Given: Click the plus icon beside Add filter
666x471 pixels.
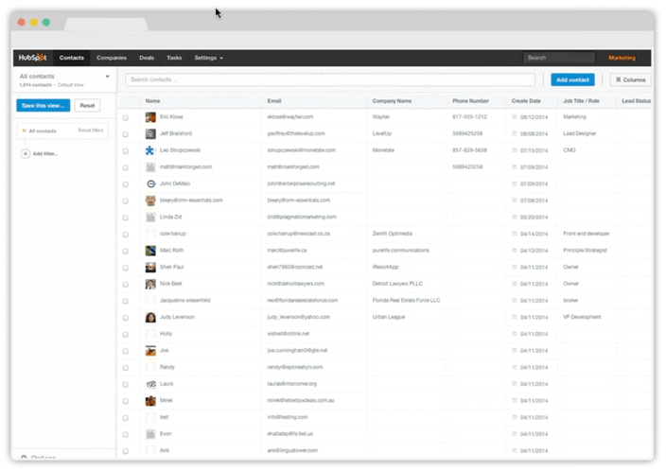Looking at the screenshot, I should [x=26, y=154].
